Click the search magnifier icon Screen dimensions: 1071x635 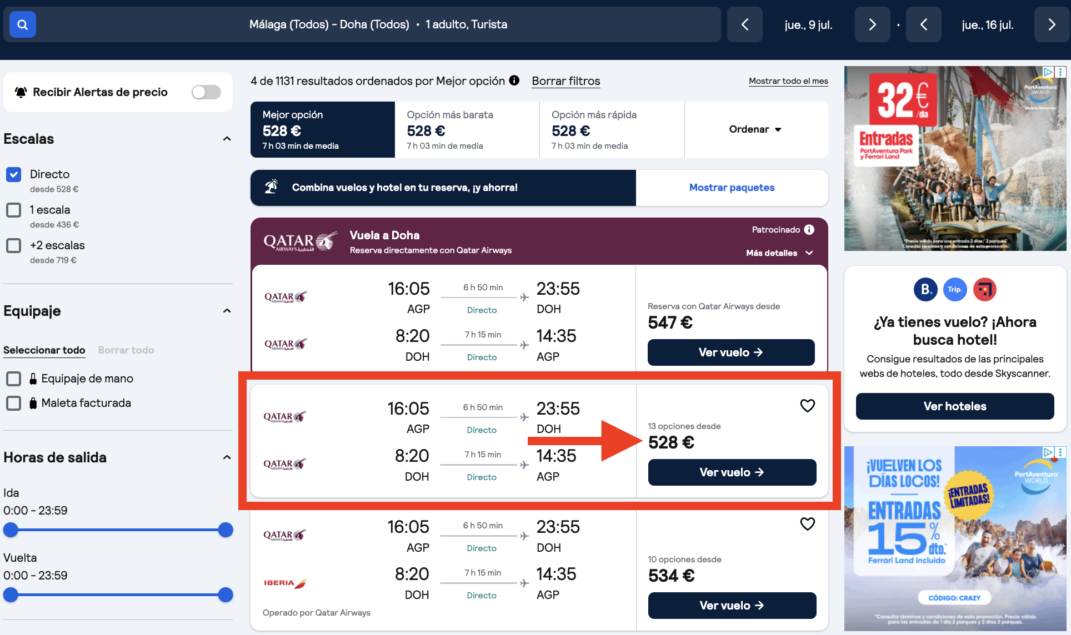click(x=22, y=24)
